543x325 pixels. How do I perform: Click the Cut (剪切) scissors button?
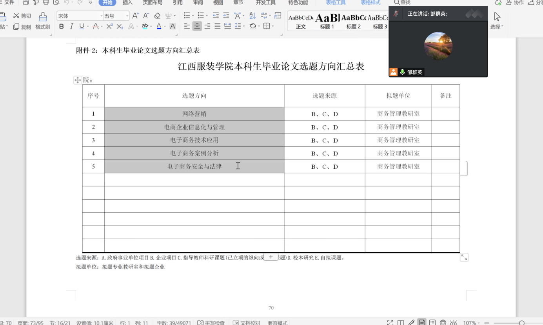point(22,16)
